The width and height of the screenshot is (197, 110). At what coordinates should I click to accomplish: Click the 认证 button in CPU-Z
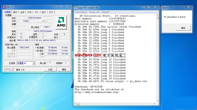pyautogui.click(x=50, y=69)
